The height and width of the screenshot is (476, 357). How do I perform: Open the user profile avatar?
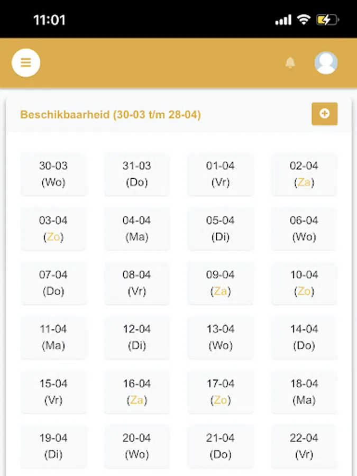coord(326,62)
